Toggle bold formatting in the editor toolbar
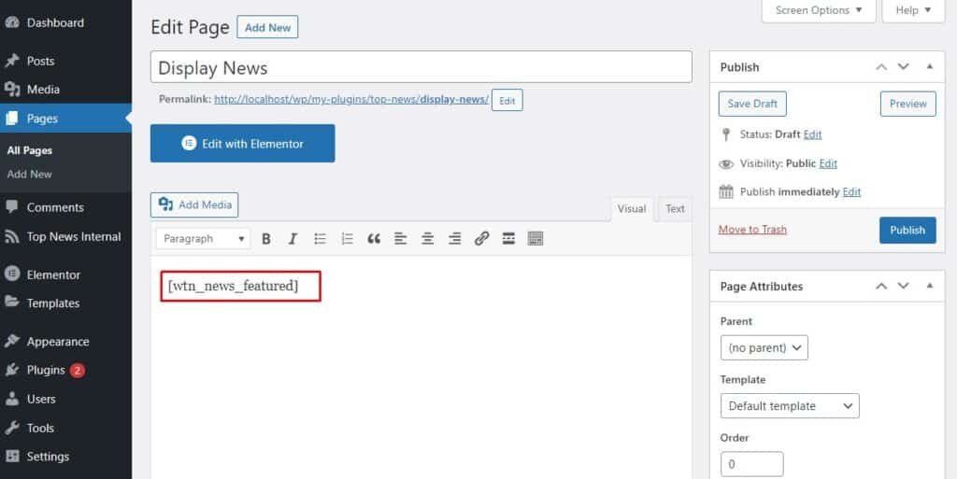The image size is (957, 479). pos(266,239)
